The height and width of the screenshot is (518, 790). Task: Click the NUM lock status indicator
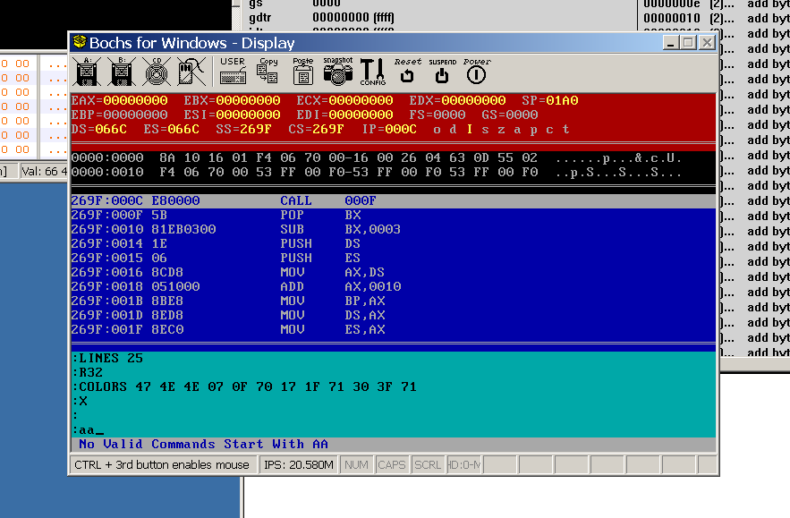pos(356,465)
